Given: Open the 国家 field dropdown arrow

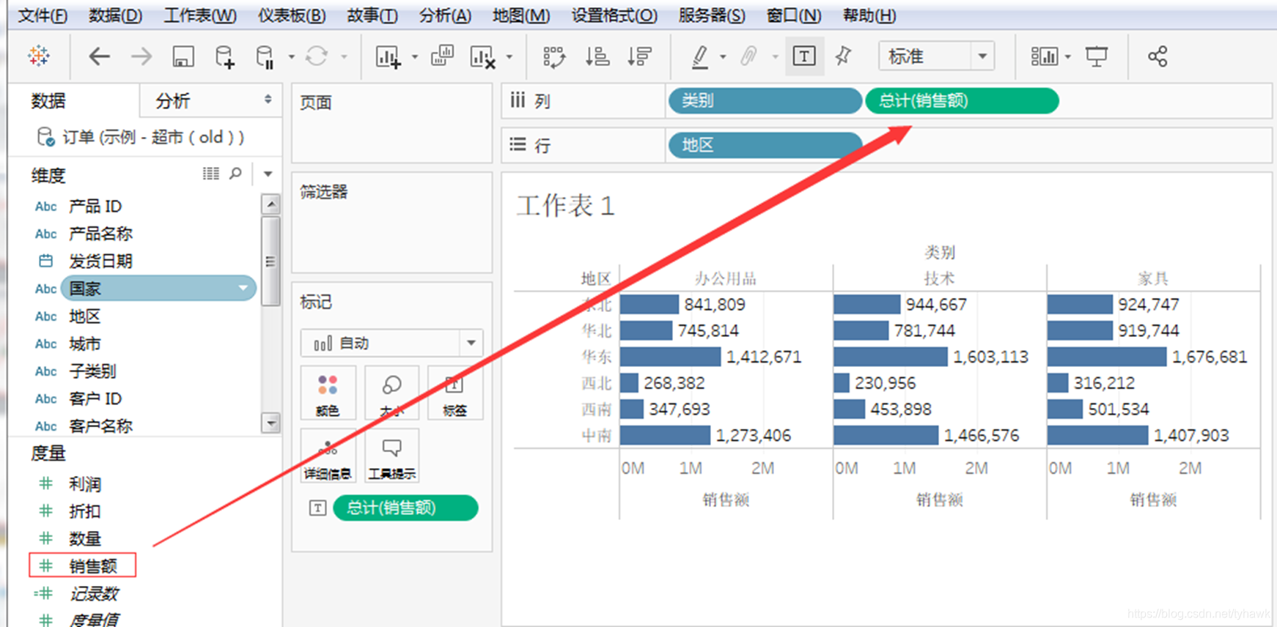Looking at the screenshot, I should click(243, 289).
